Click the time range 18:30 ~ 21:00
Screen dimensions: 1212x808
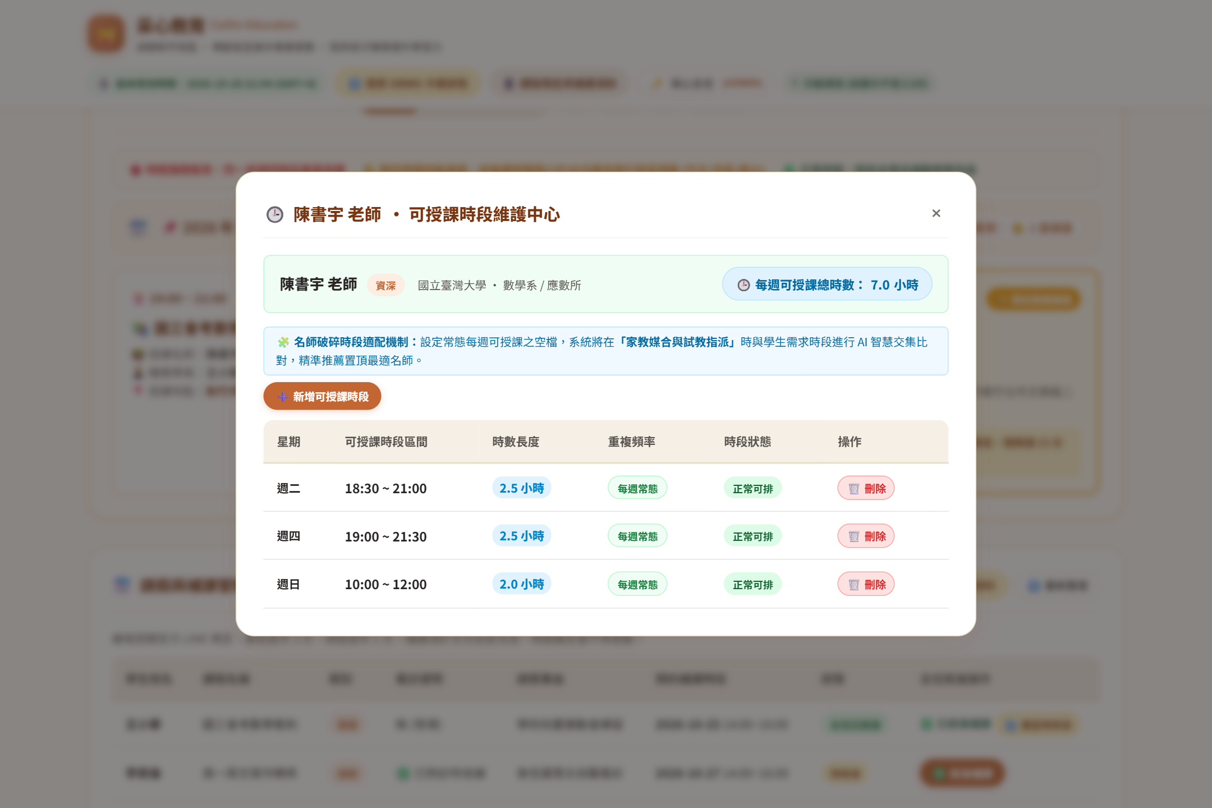(x=385, y=488)
